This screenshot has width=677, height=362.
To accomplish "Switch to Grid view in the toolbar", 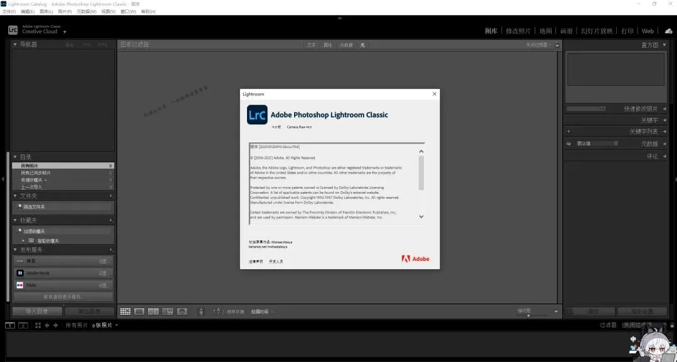I will 125,311.
